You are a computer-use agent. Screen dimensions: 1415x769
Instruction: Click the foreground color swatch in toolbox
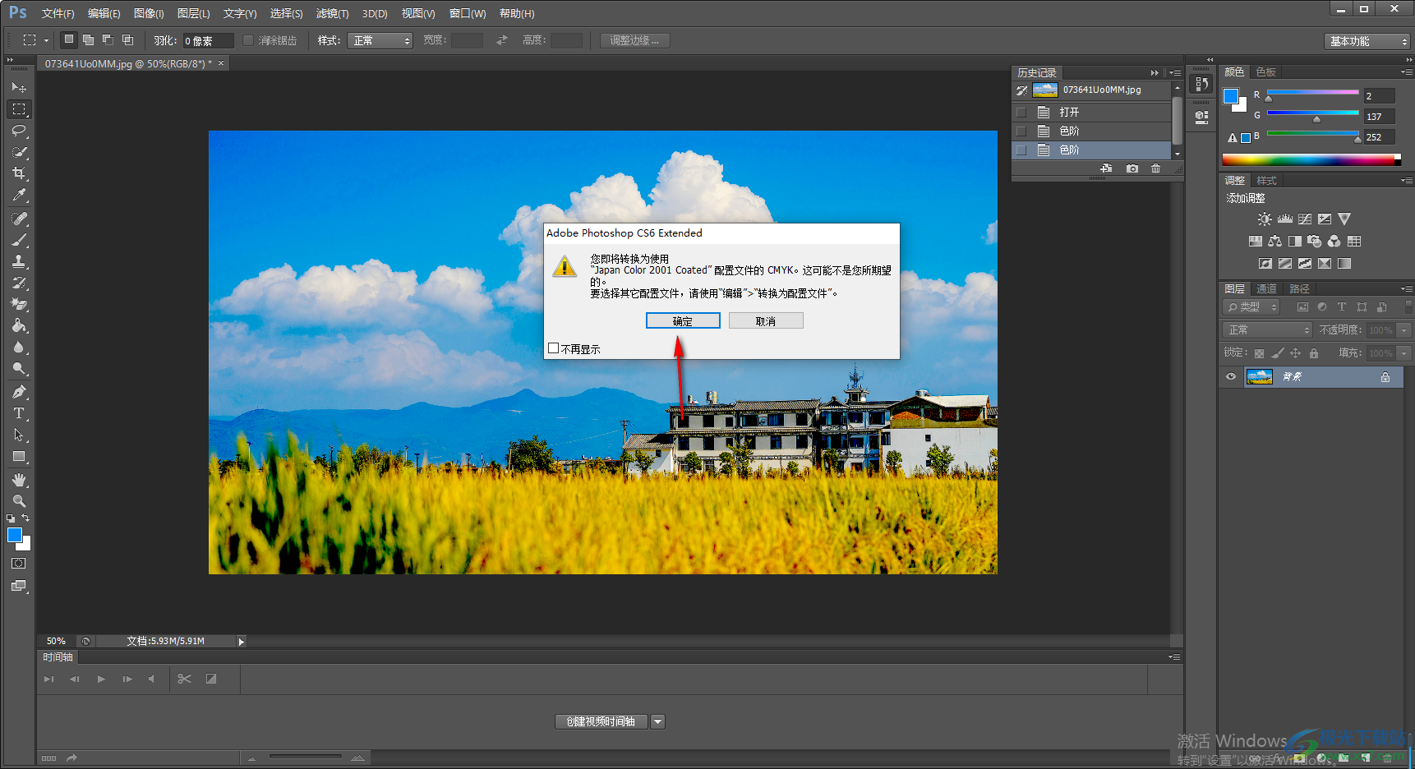tap(15, 535)
